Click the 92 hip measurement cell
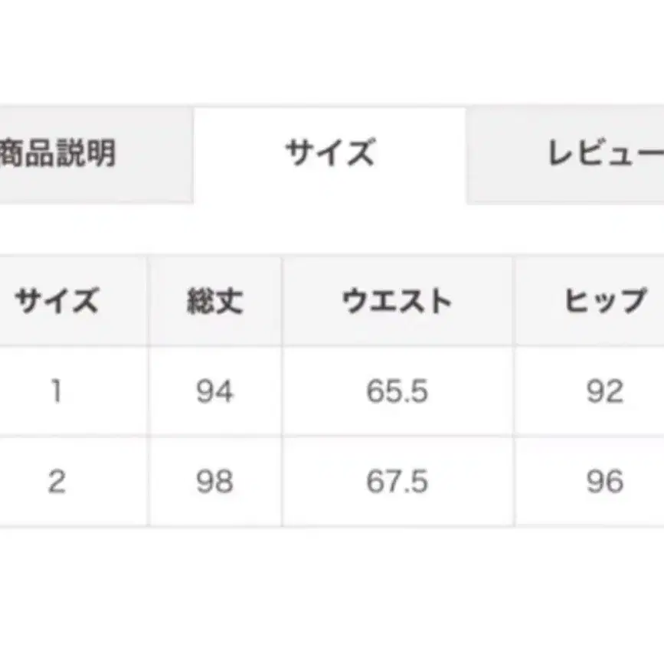This screenshot has width=664, height=664. point(609,391)
